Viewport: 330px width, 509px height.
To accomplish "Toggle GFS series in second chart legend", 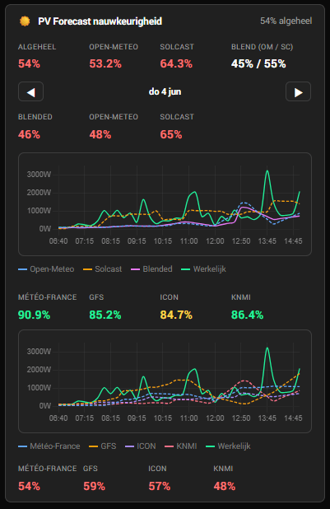I will pyautogui.click(x=103, y=446).
